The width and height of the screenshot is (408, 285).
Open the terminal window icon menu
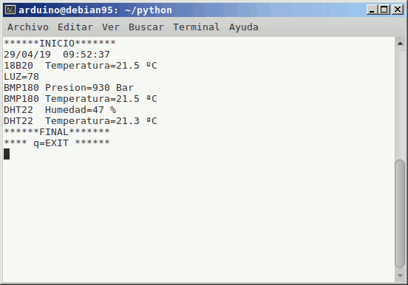click(10, 10)
